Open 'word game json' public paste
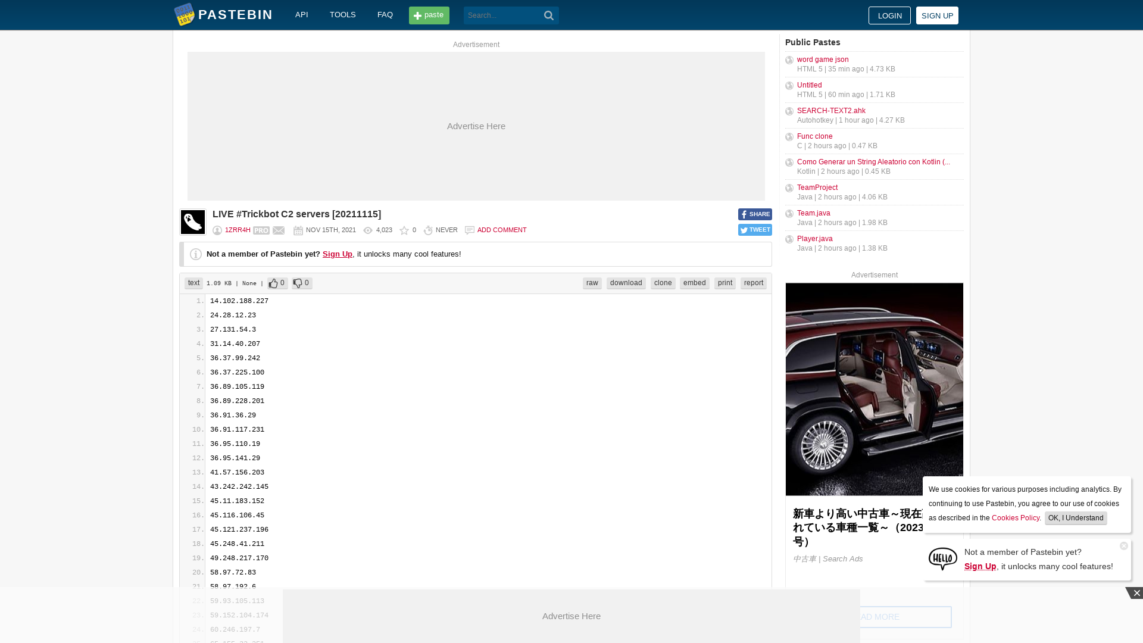Viewport: 1143px width, 643px height. [823, 60]
